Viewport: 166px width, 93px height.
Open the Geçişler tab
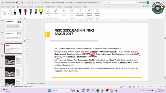coord(30,7)
